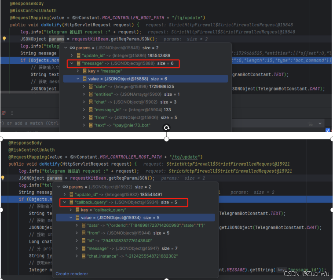Click the Create renderer link
The width and height of the screenshot is (333, 280).
coord(72,274)
